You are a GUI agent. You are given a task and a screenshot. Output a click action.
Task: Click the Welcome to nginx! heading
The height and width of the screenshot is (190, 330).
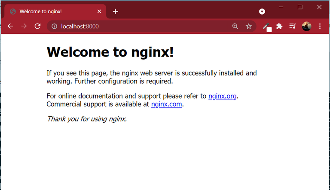click(110, 52)
